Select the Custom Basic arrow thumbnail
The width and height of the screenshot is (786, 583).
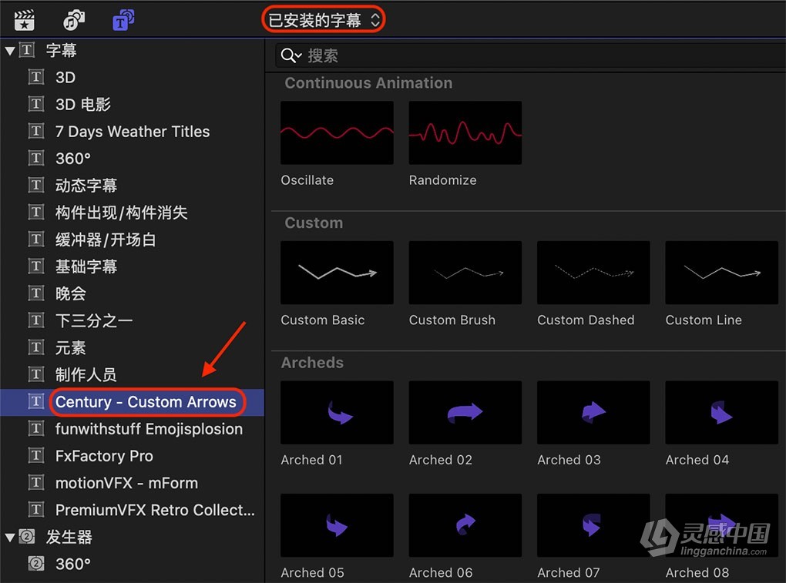click(x=337, y=273)
